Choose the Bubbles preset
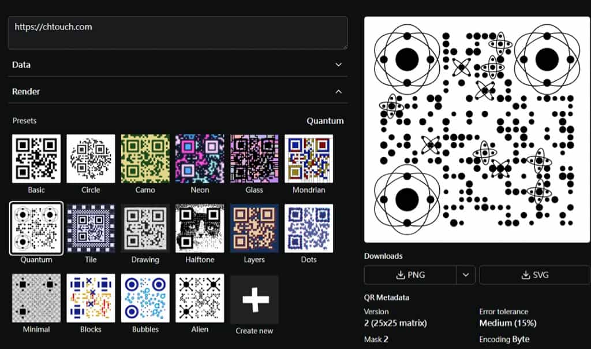Screen dimensions: 591x349 tap(145, 298)
